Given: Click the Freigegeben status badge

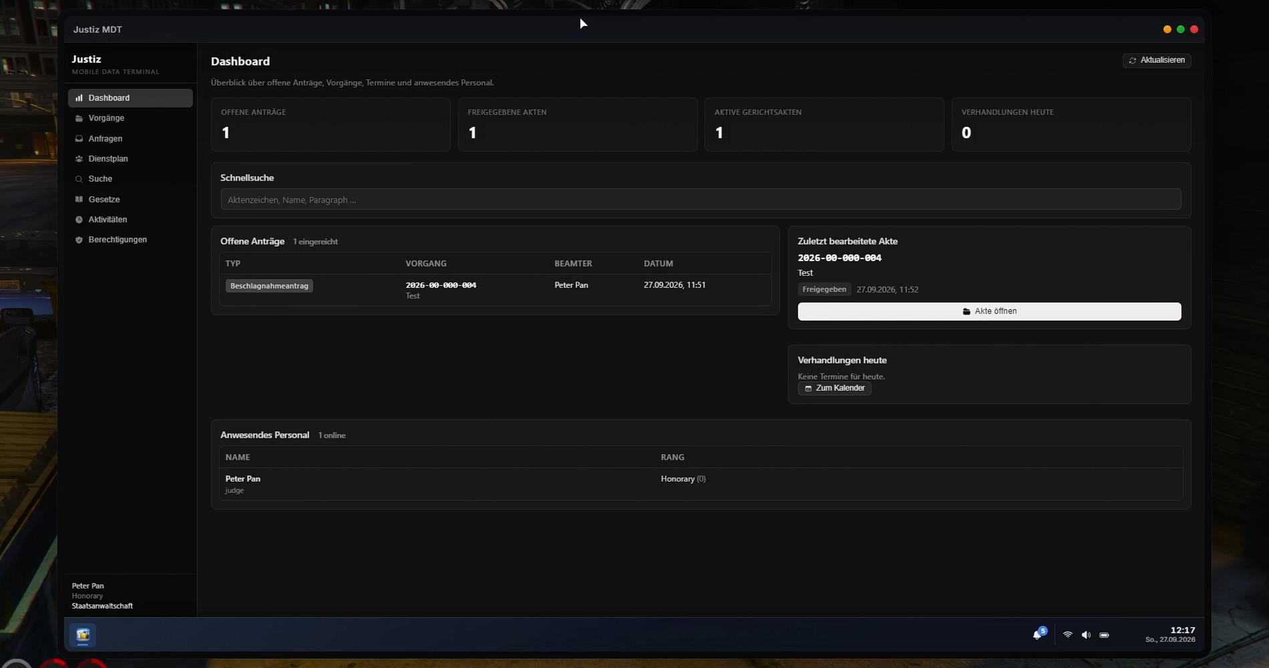Looking at the screenshot, I should click(x=824, y=289).
